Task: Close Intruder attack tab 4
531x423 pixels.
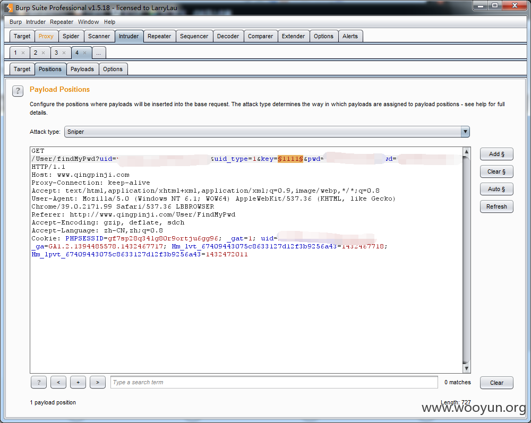Action: 84,53
